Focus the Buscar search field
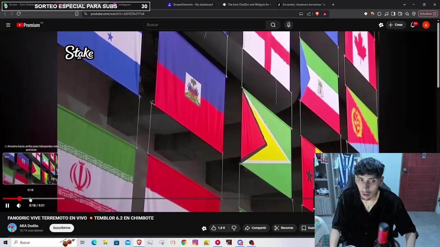The width and height of the screenshot is (440, 247). click(205, 25)
